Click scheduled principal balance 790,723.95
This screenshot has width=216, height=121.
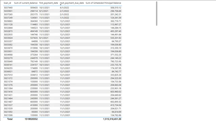116,62
